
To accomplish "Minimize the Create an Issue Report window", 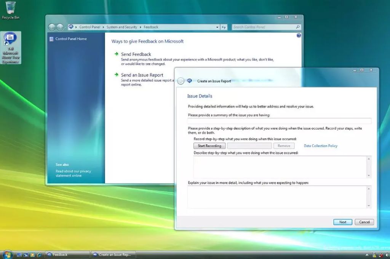I will click(355, 70).
